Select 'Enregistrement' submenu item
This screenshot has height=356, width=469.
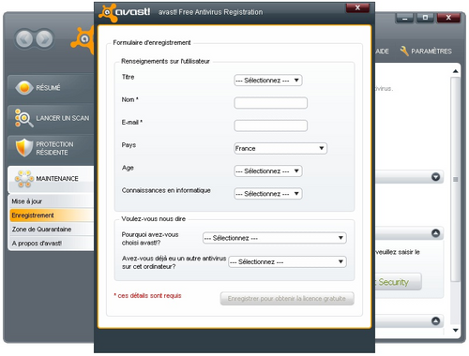pyautogui.click(x=52, y=215)
